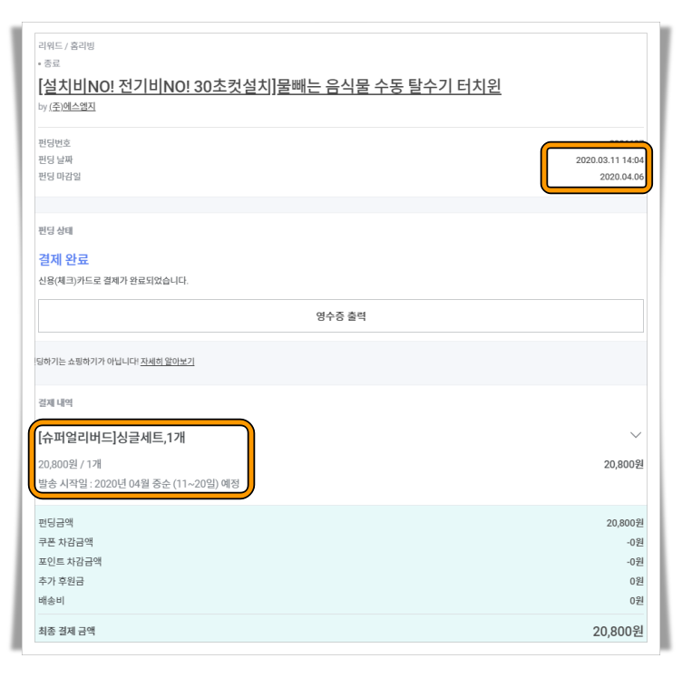Screen dimensions: 682x677
Task: Click reward name [슈퍼얼리버드]싱글세트,1개
Action: point(112,437)
